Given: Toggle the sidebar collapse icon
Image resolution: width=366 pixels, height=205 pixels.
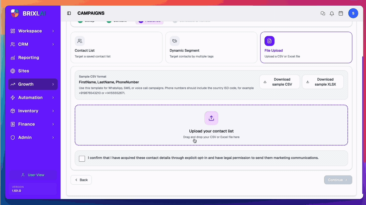Looking at the screenshot, I should click(69, 13).
